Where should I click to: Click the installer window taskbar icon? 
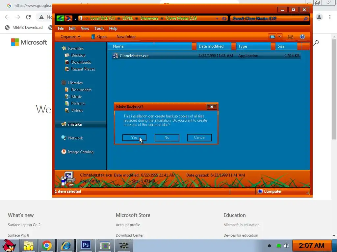pyautogui.click(x=105, y=245)
